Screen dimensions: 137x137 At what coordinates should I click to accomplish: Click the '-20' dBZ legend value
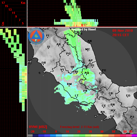click(32, 132)
